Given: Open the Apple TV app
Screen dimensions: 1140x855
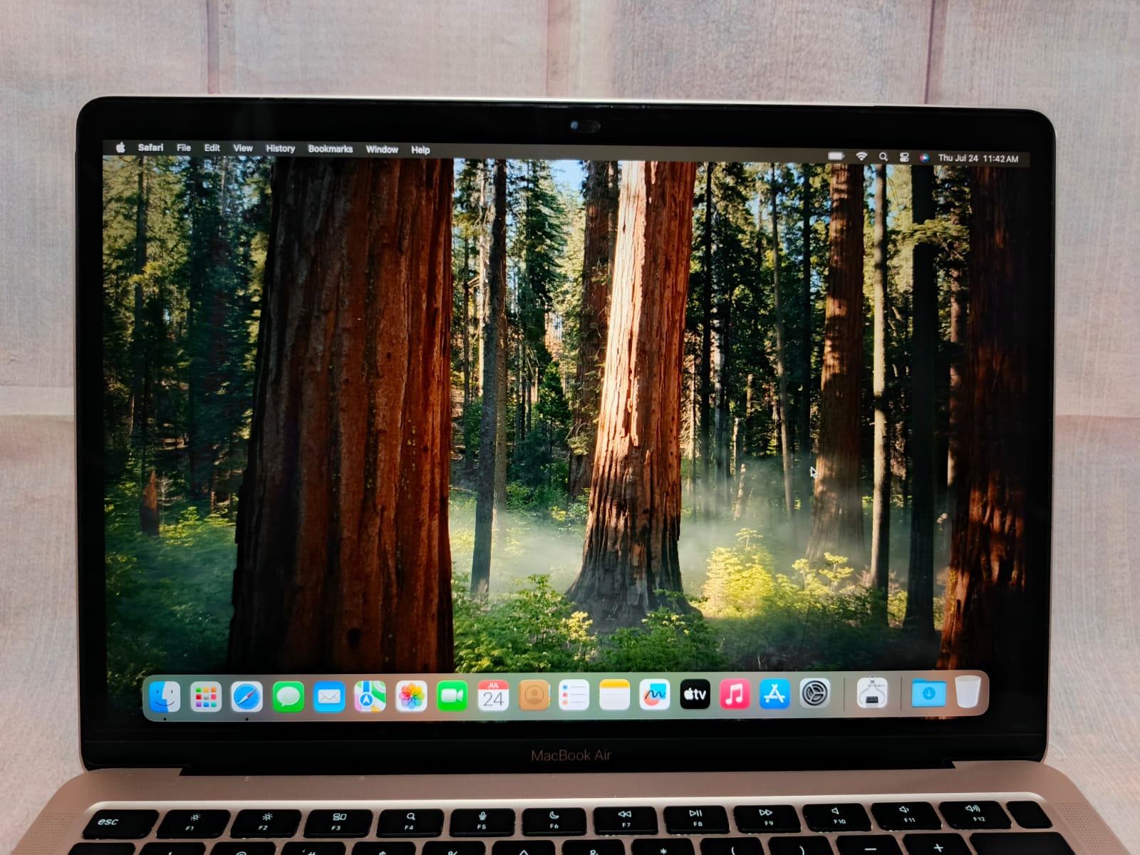Looking at the screenshot, I should pyautogui.click(x=695, y=694).
